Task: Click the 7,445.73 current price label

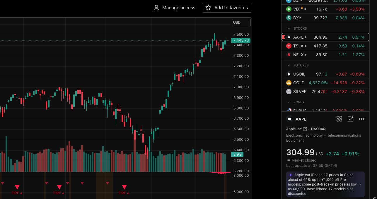Action: [x=241, y=40]
